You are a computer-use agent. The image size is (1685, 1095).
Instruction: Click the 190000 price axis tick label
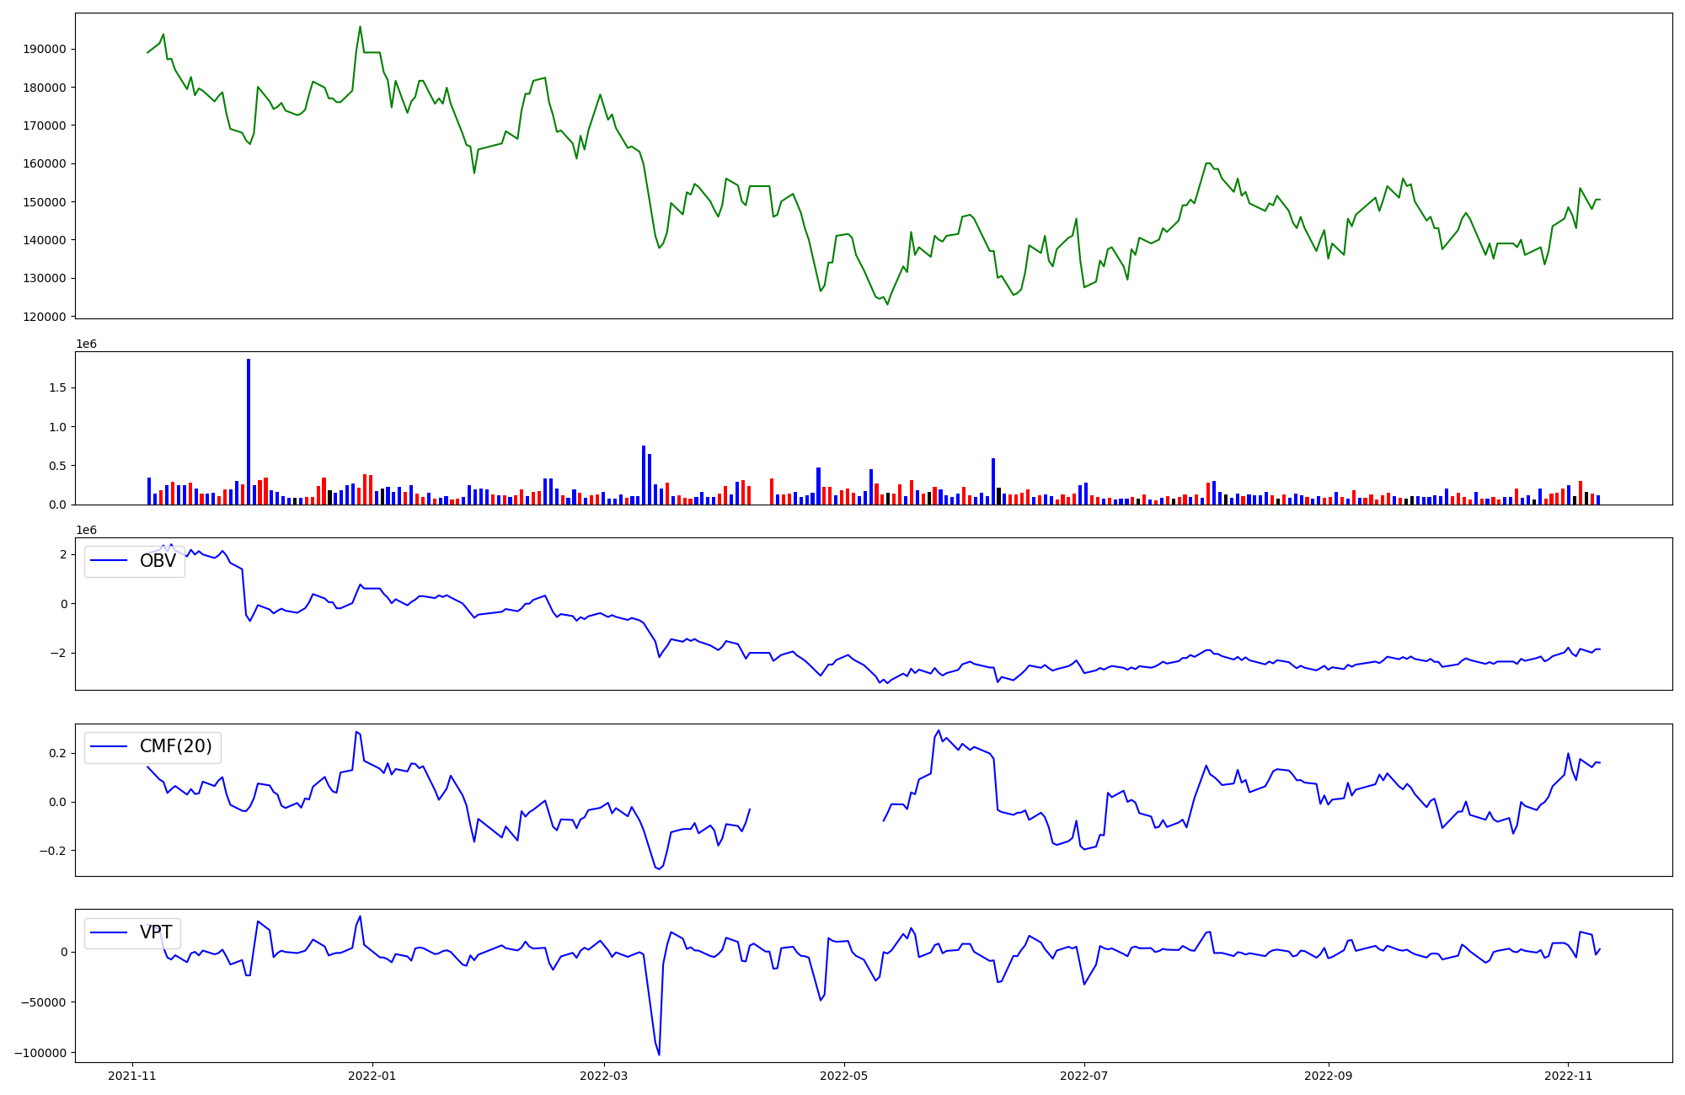click(45, 49)
